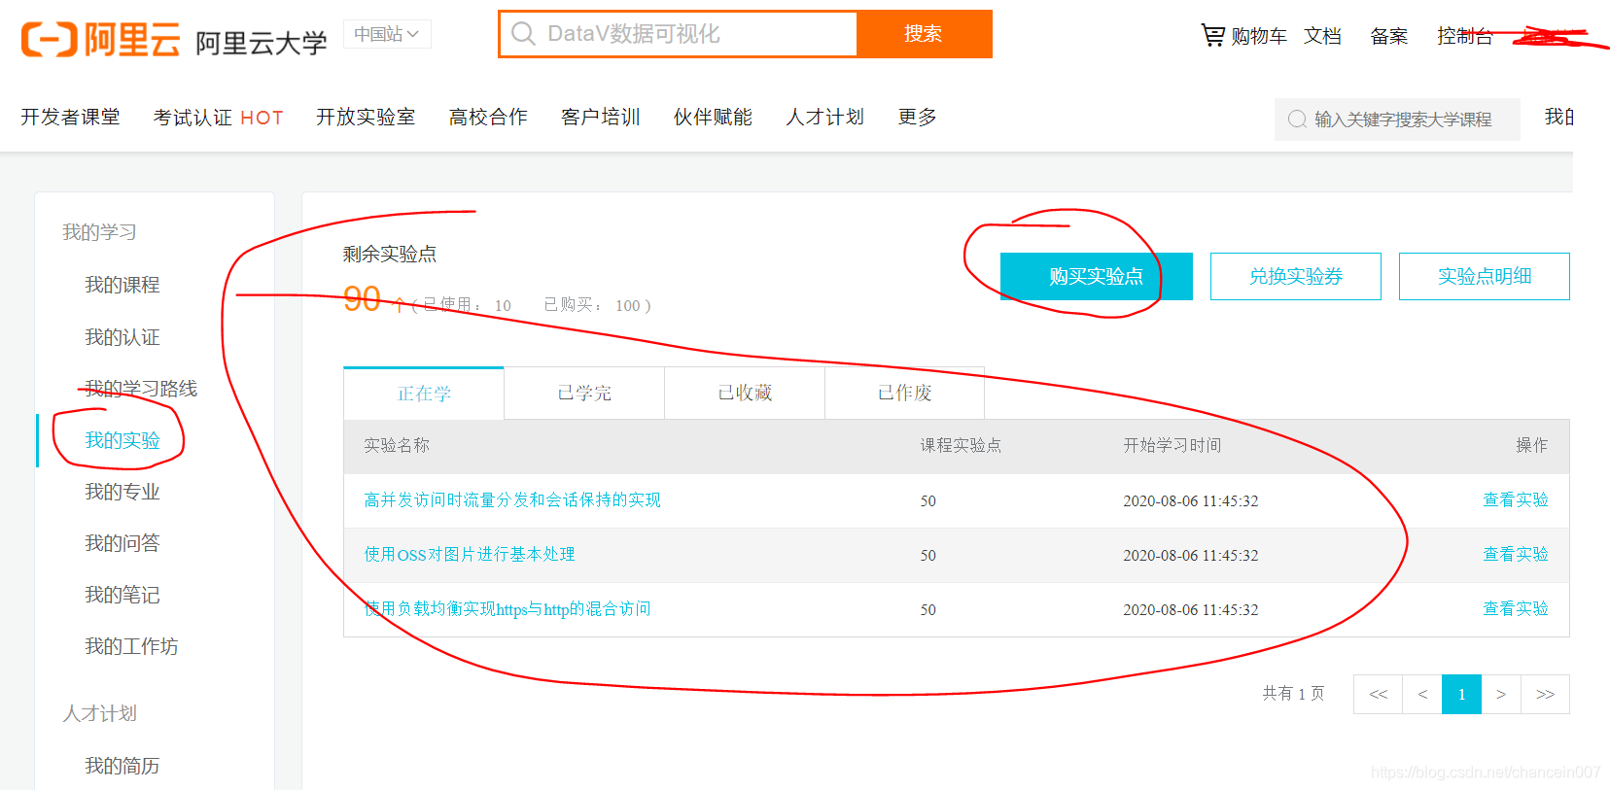Open 高校合作 navigation item

488,117
